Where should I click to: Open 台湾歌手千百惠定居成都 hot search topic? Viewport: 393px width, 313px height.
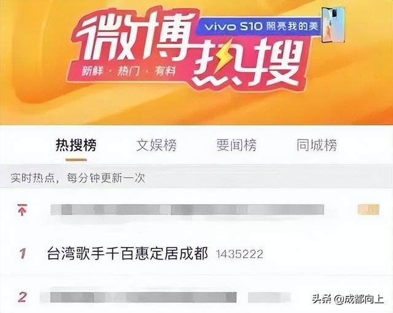(x=128, y=253)
